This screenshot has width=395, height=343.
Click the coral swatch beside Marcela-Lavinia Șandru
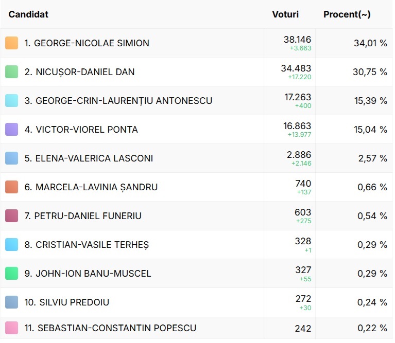click(x=11, y=187)
